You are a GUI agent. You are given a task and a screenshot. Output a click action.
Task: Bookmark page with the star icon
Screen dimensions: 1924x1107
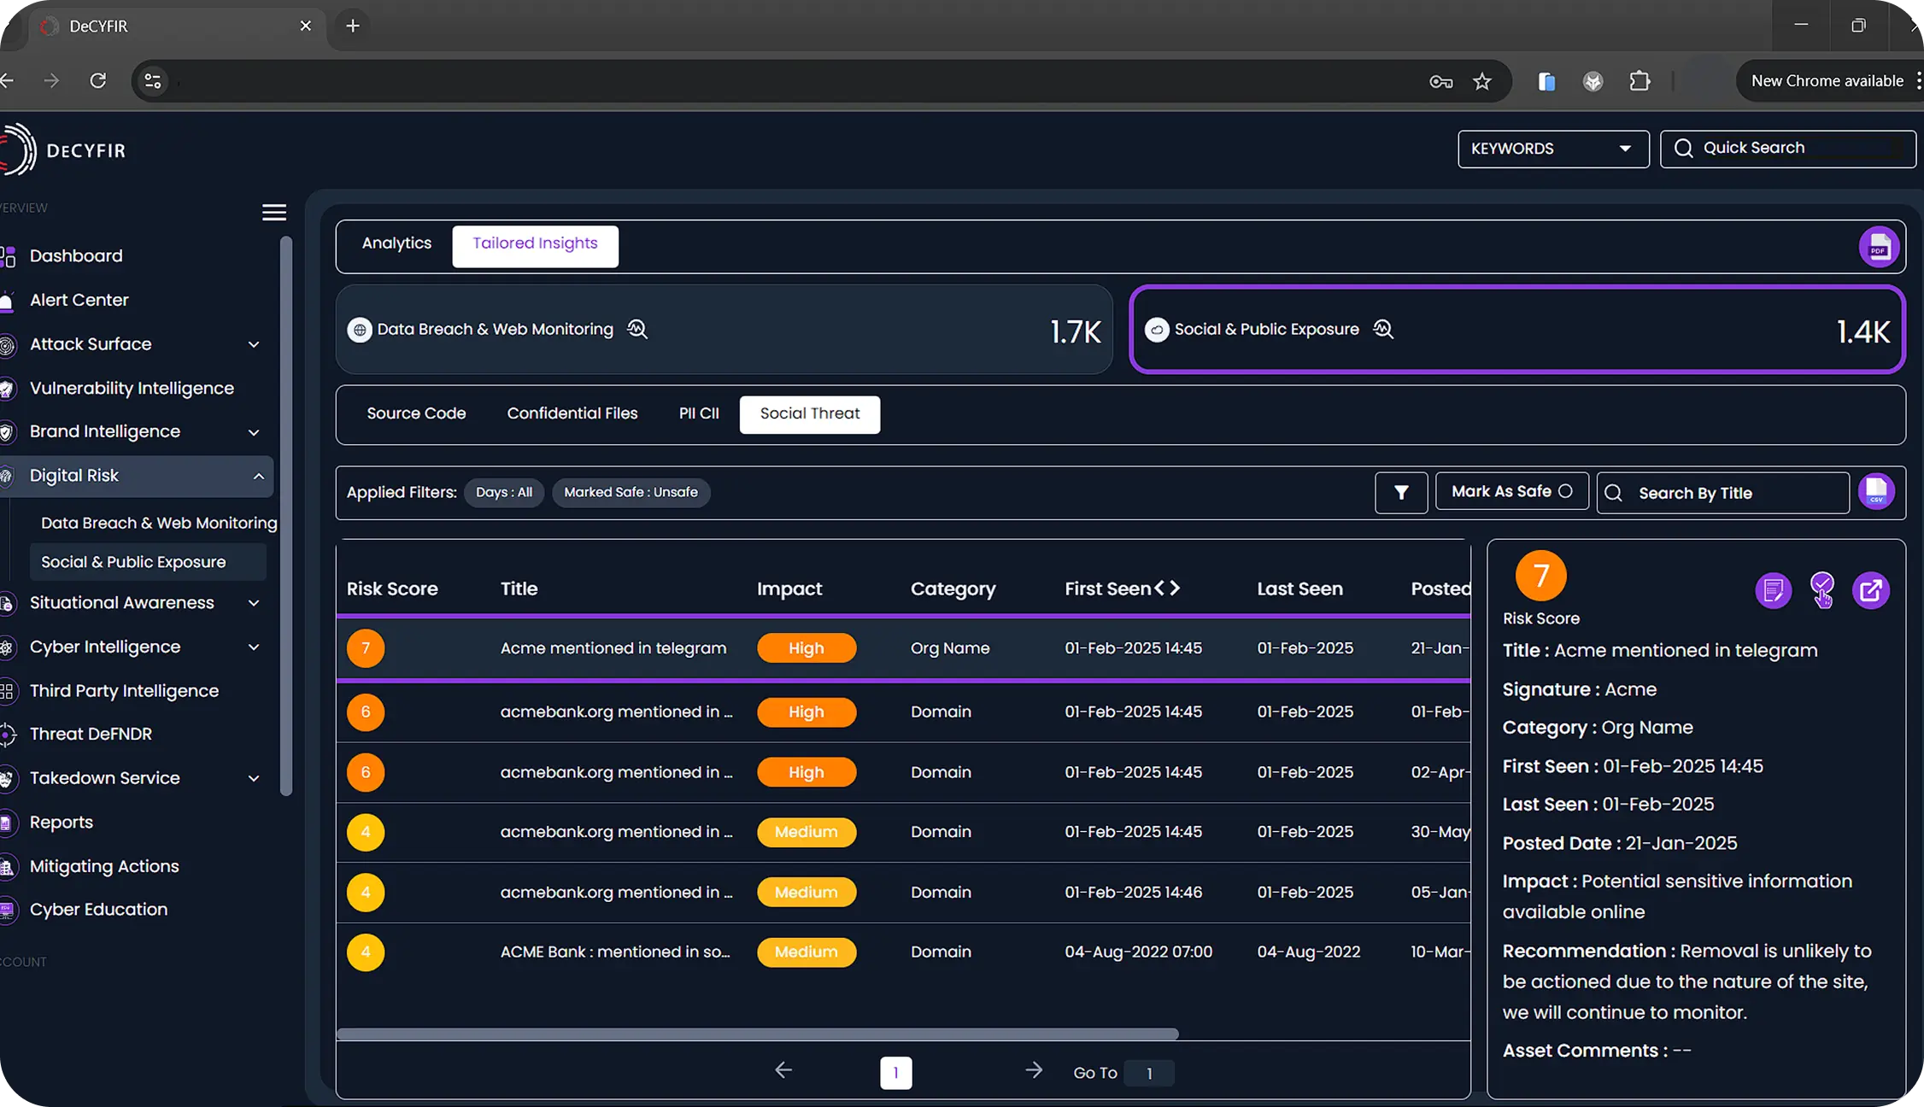click(1481, 81)
